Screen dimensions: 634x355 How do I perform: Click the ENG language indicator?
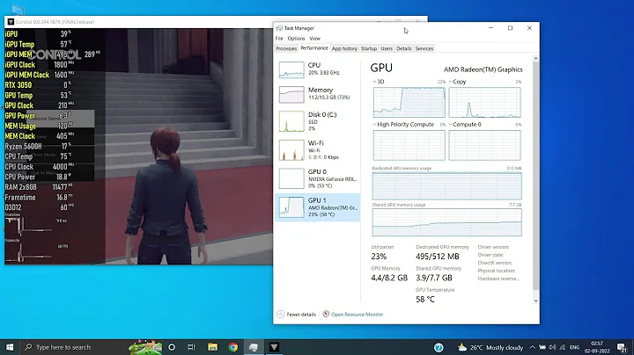pos(574,347)
